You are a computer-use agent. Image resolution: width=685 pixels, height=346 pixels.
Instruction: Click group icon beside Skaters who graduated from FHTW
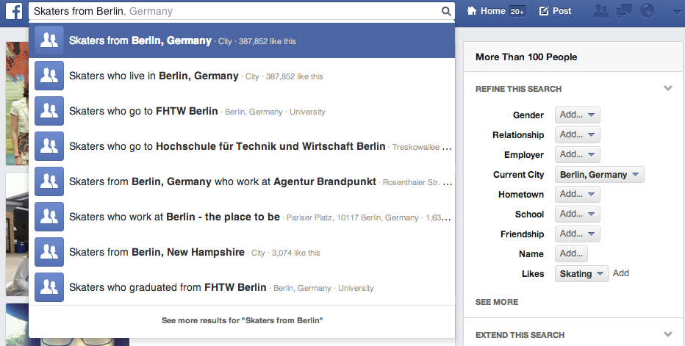click(x=49, y=287)
